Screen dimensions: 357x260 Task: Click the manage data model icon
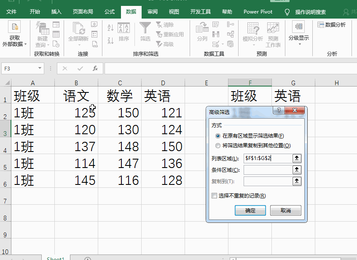(x=231, y=44)
